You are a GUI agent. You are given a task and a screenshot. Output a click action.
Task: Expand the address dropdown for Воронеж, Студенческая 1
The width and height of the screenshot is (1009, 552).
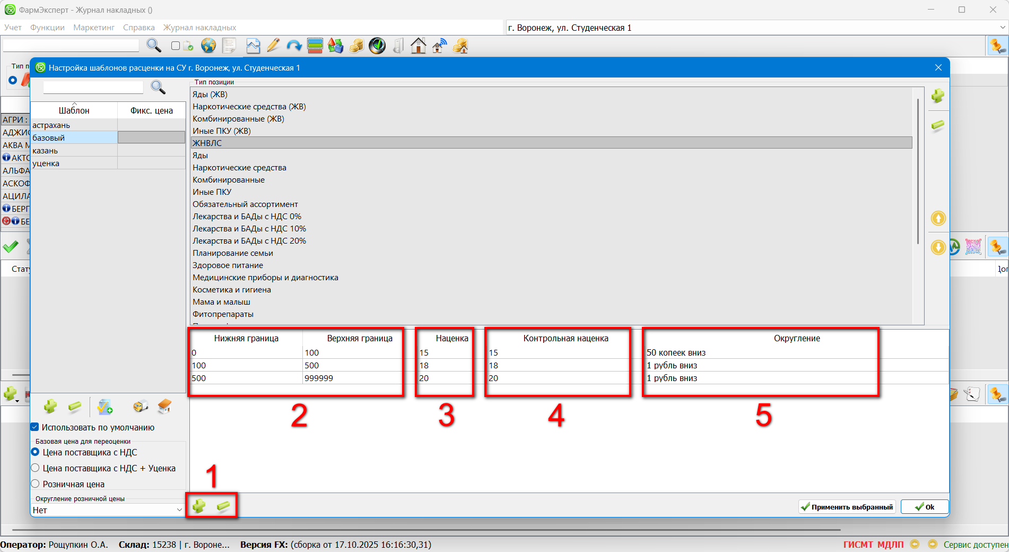tap(1002, 28)
